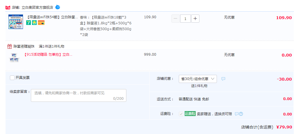Open the 省30元:组合优惠 dropdown
Screen dimensions: 297x134
198,79
